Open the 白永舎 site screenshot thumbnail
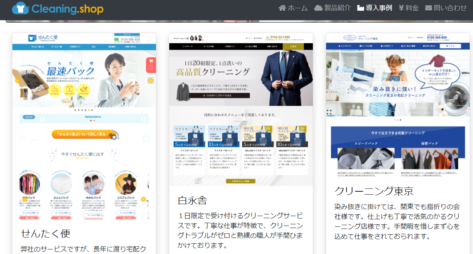The width and height of the screenshot is (473, 254). pos(241,110)
